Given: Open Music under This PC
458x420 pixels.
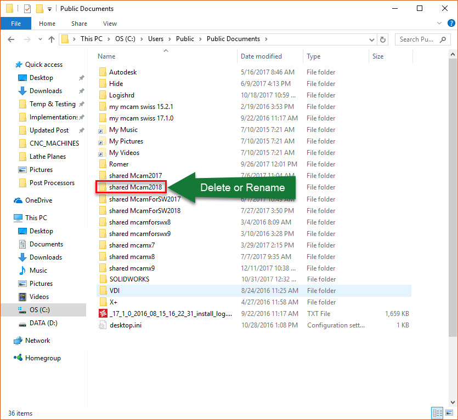Looking at the screenshot, I should (38, 270).
